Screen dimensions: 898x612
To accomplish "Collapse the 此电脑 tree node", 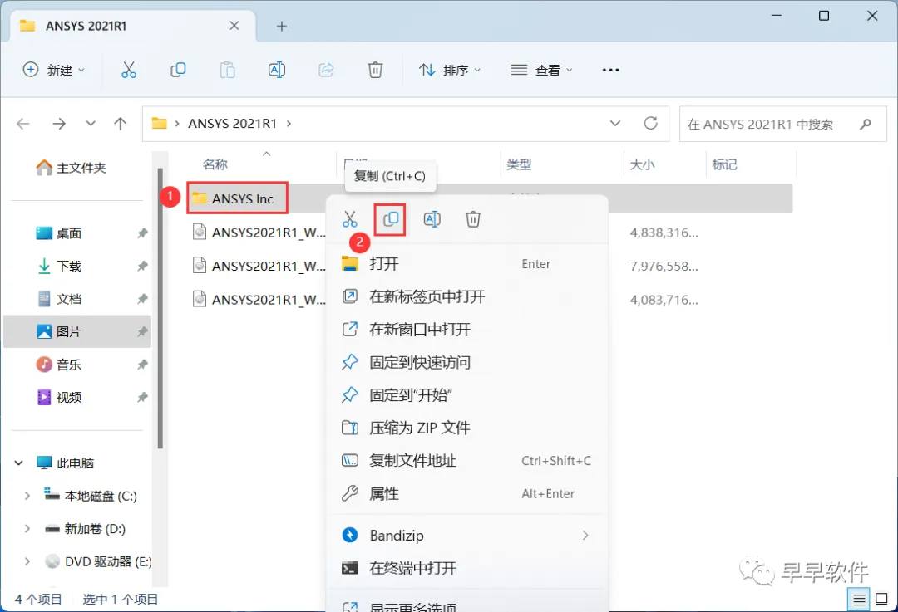I will [x=19, y=463].
